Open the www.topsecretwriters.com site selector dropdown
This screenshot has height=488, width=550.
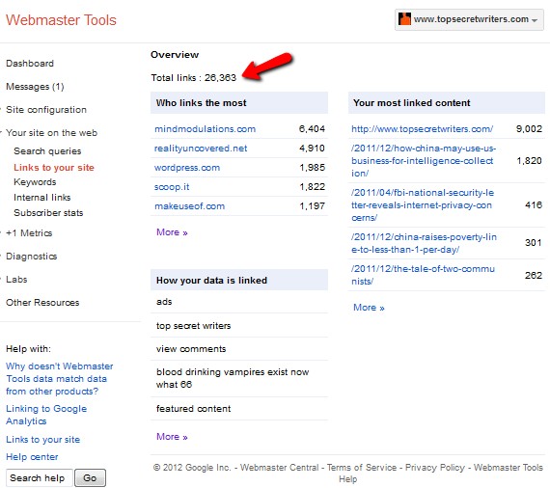pyautogui.click(x=469, y=19)
